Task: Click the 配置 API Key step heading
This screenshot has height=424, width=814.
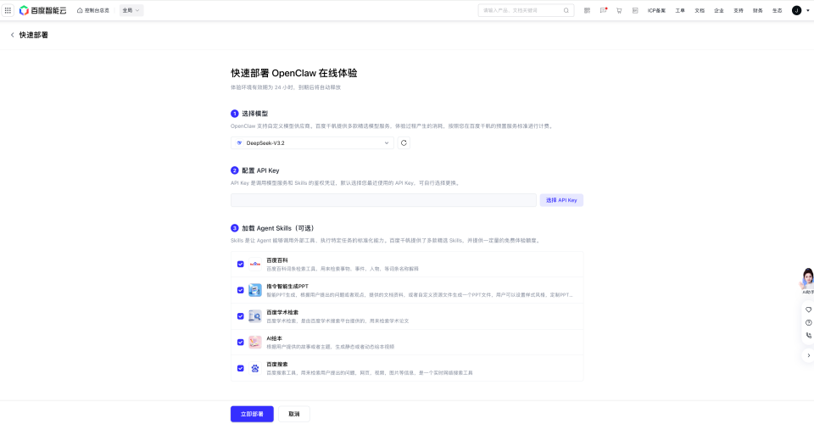Action: coord(260,170)
